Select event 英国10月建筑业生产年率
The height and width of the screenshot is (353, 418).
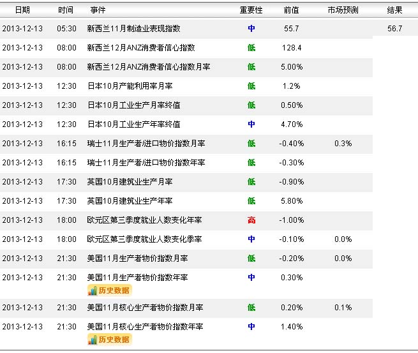[x=130, y=201]
